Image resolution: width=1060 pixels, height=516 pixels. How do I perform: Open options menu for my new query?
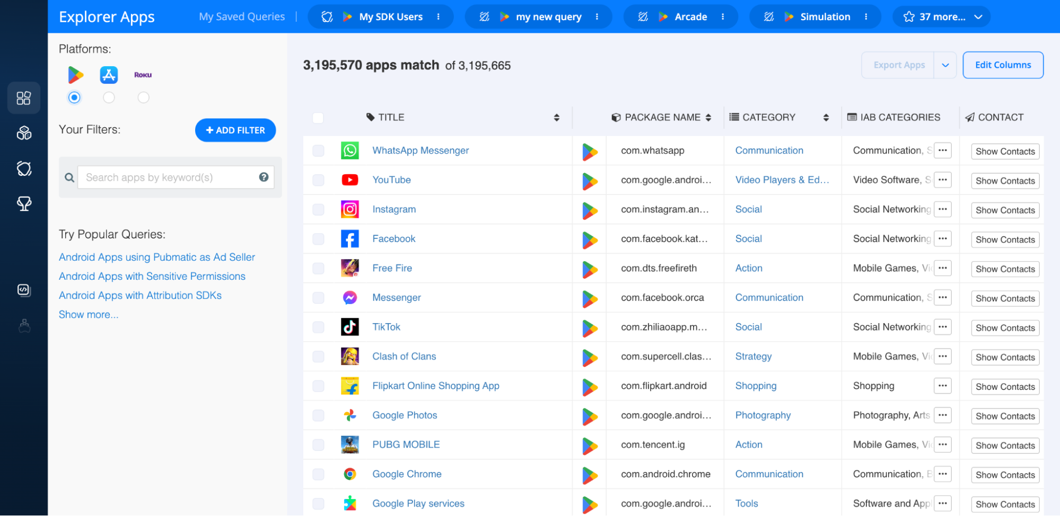[x=597, y=17]
